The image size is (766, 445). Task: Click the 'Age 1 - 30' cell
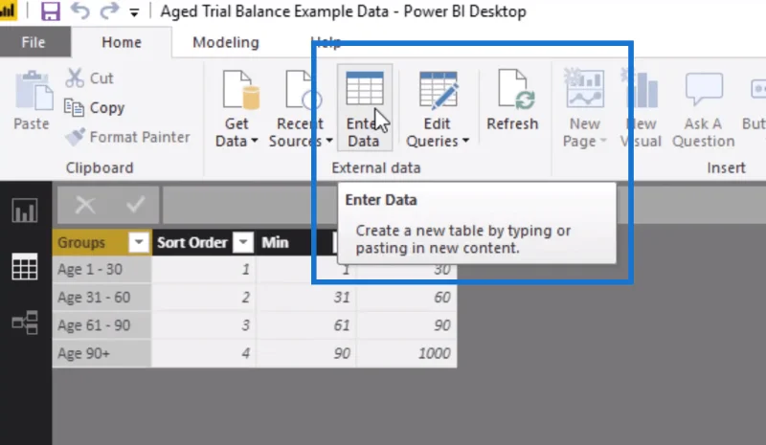pyautogui.click(x=101, y=269)
